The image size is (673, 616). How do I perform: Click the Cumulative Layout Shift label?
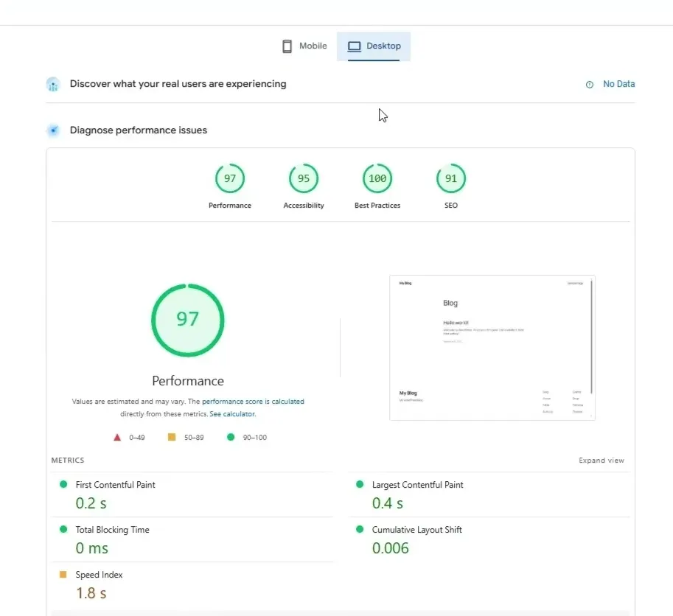pyautogui.click(x=417, y=530)
